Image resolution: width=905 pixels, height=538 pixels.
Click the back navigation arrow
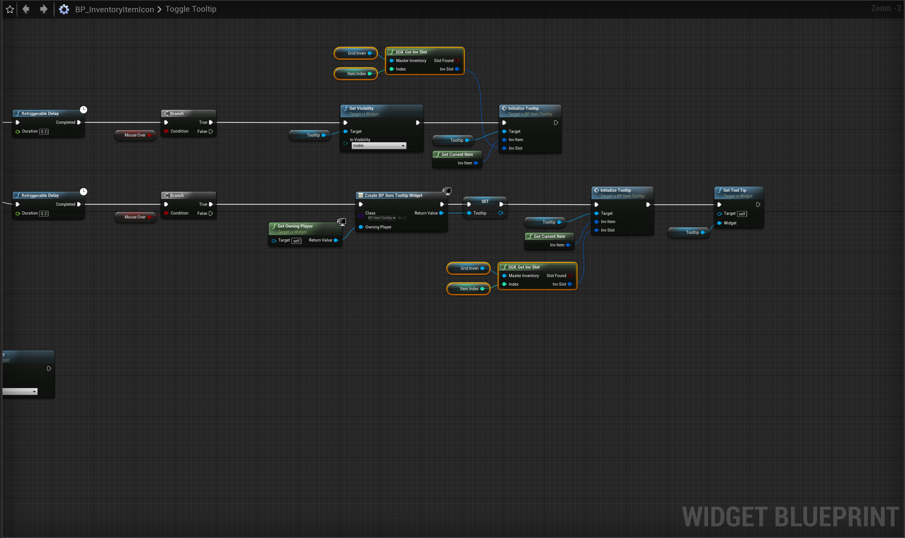coord(26,9)
